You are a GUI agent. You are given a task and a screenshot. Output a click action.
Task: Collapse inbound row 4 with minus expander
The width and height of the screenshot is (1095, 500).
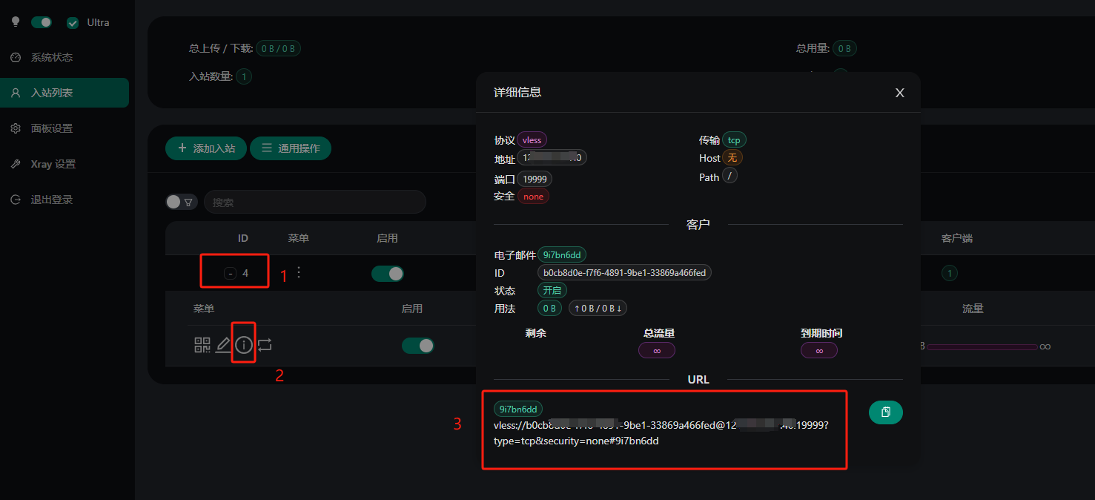point(230,274)
